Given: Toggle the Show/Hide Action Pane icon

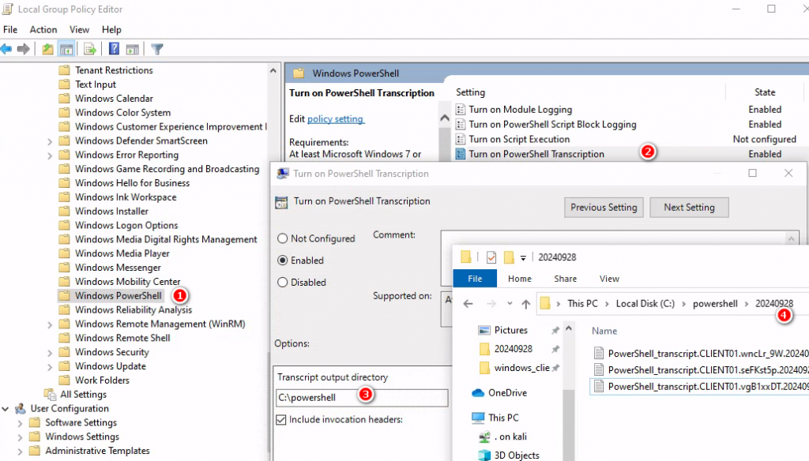Looking at the screenshot, I should pyautogui.click(x=133, y=49).
